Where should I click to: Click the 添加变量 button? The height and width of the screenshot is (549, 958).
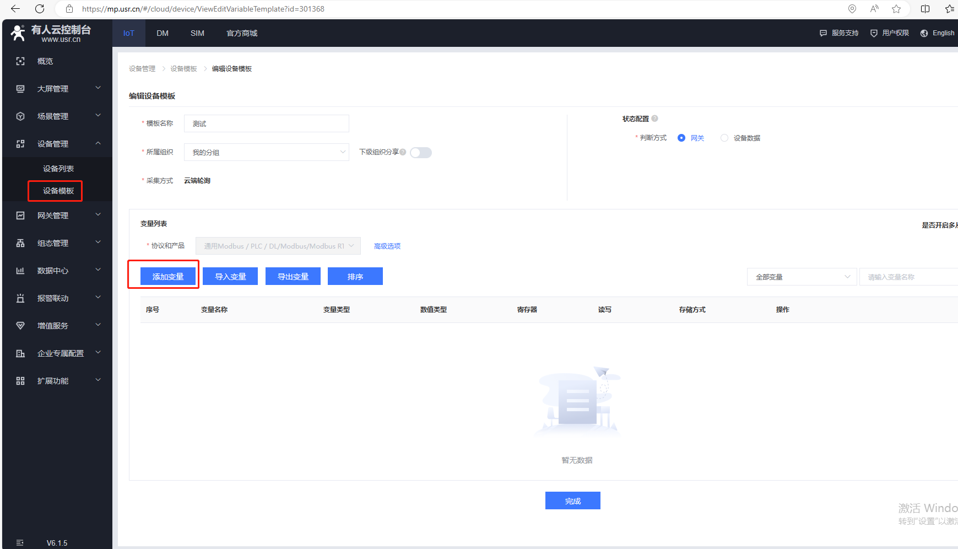click(x=168, y=277)
